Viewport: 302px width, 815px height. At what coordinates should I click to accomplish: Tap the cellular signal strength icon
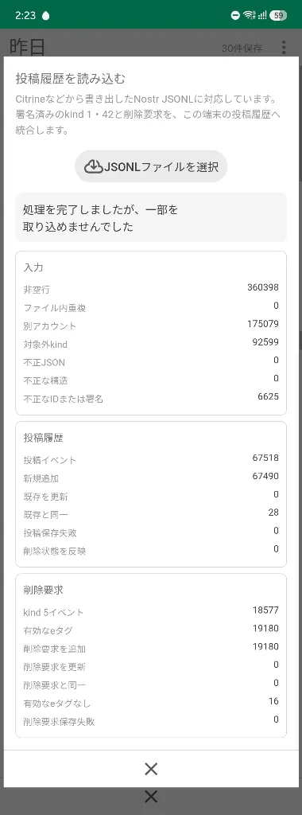coord(262,15)
